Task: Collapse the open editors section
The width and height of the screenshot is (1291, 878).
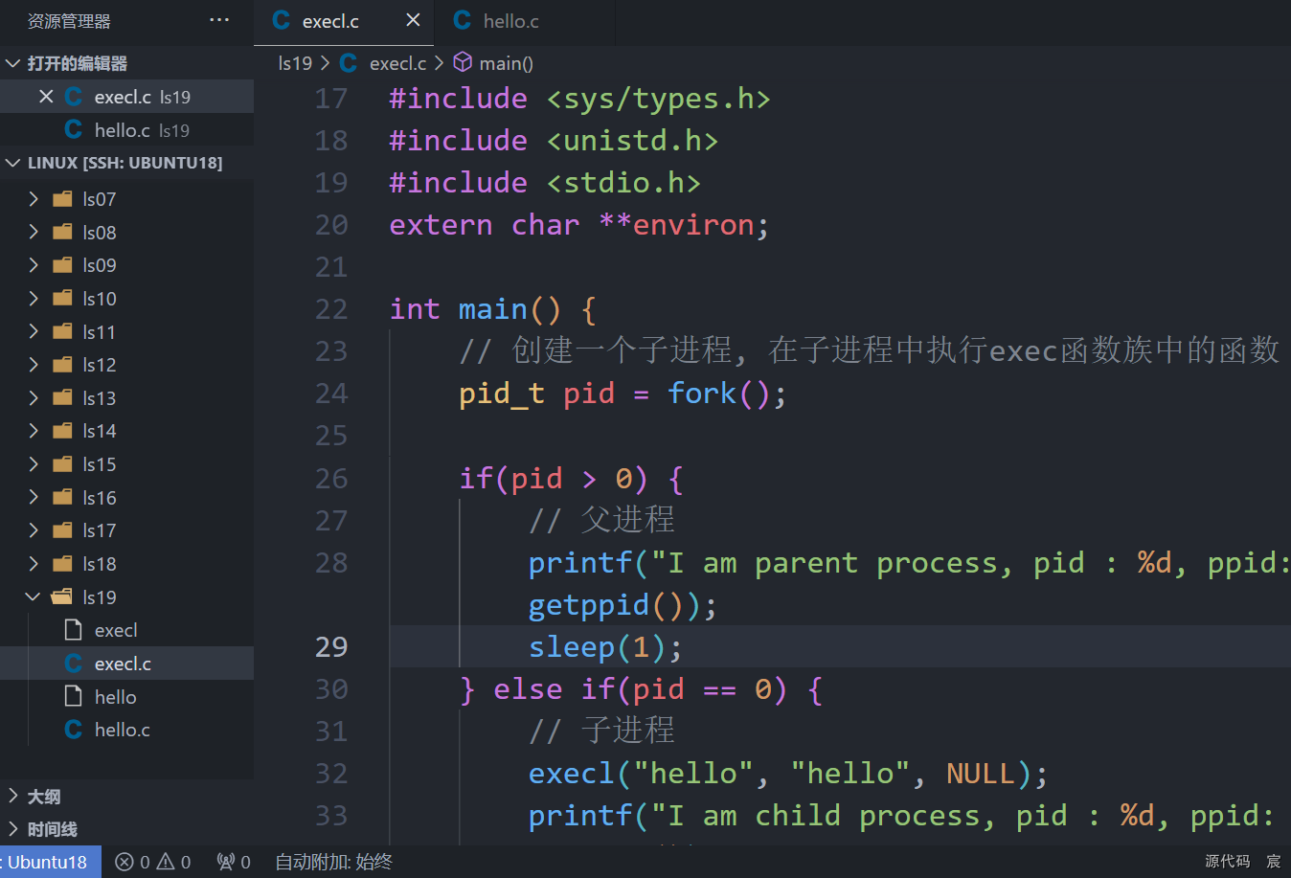Action: [x=12, y=63]
